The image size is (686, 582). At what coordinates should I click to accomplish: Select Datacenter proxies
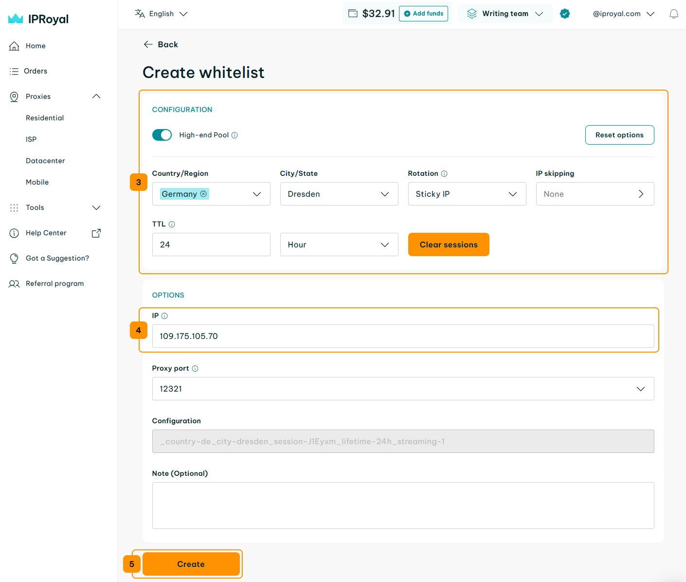(45, 161)
